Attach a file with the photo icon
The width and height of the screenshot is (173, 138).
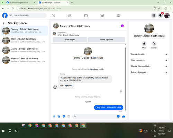tap(59, 116)
